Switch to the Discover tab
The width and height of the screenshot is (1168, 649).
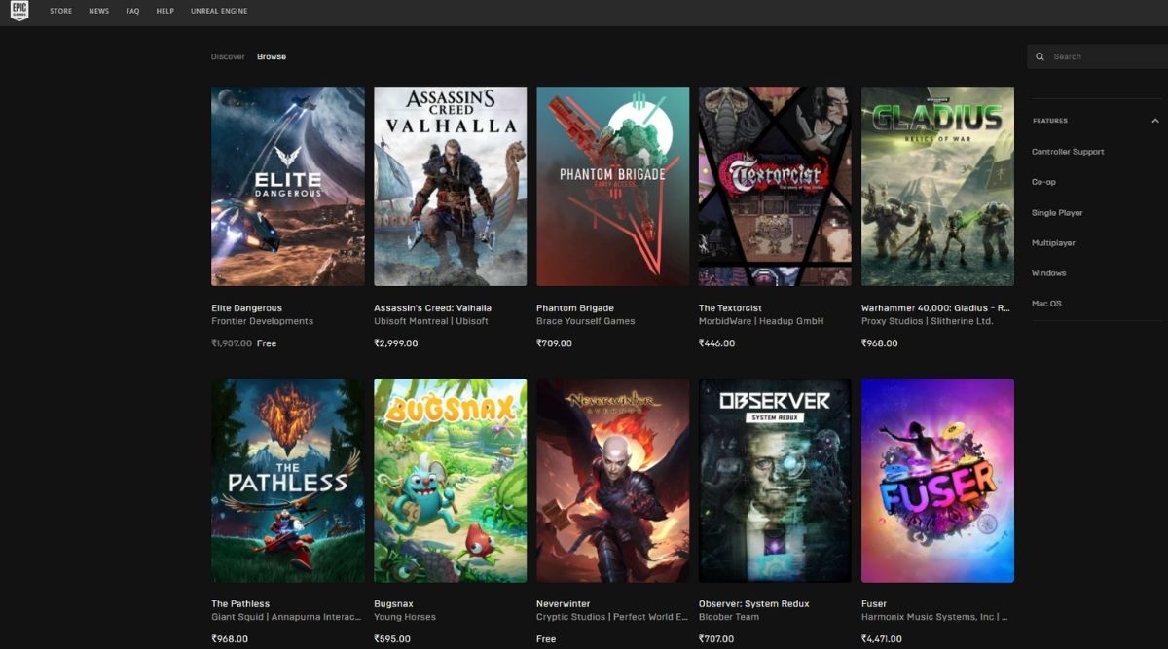[x=228, y=56]
